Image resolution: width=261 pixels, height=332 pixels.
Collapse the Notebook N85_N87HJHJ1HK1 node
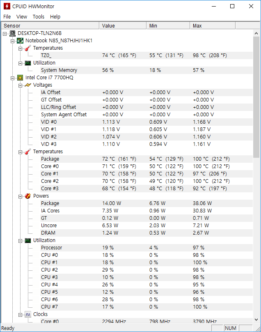click(13, 41)
